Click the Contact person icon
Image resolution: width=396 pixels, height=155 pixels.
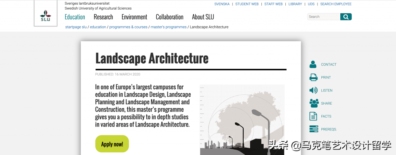[313, 64]
